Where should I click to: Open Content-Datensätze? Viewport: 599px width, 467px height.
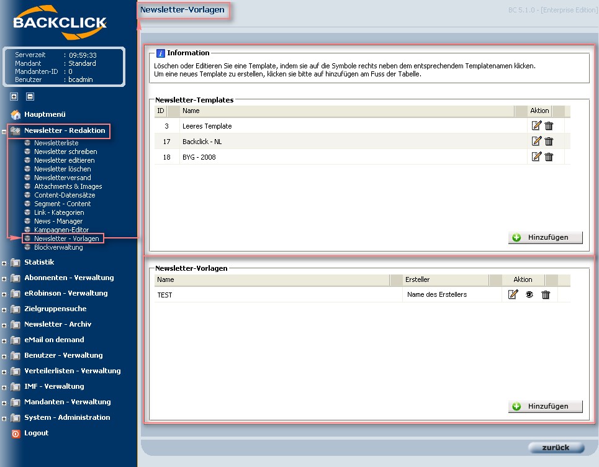pyautogui.click(x=65, y=195)
